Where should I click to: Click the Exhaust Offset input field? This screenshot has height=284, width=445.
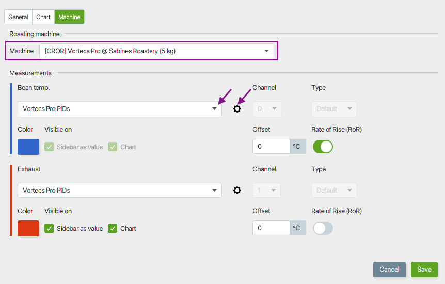pos(271,228)
